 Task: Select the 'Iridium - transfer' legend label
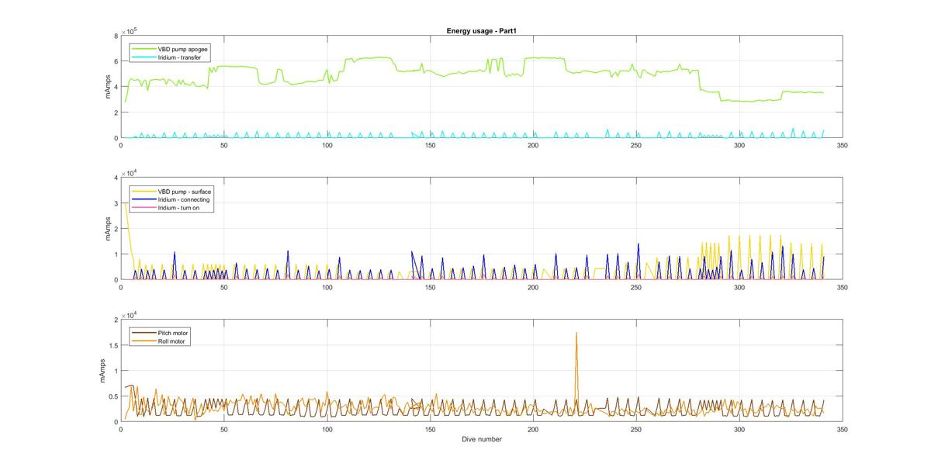180,58
